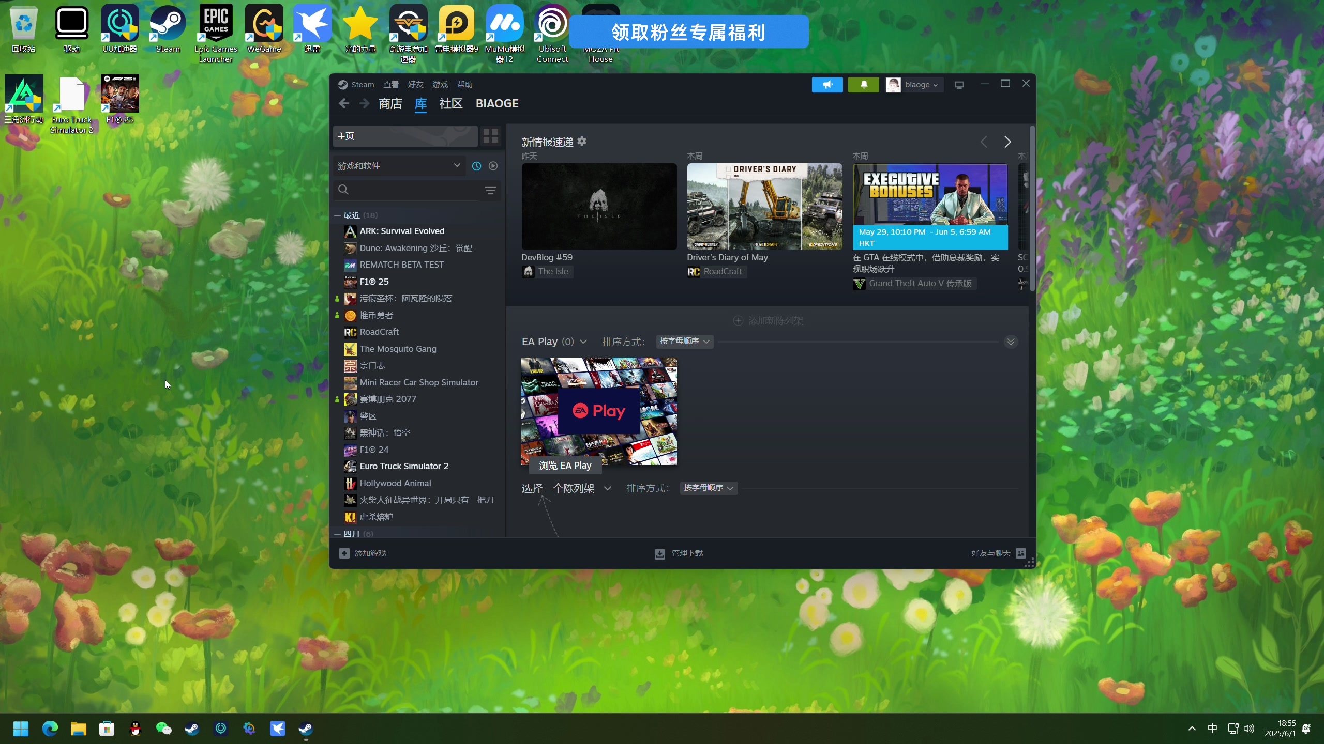This screenshot has height=744, width=1324.
Task: Collapse the 四月 games category
Action: (337, 534)
